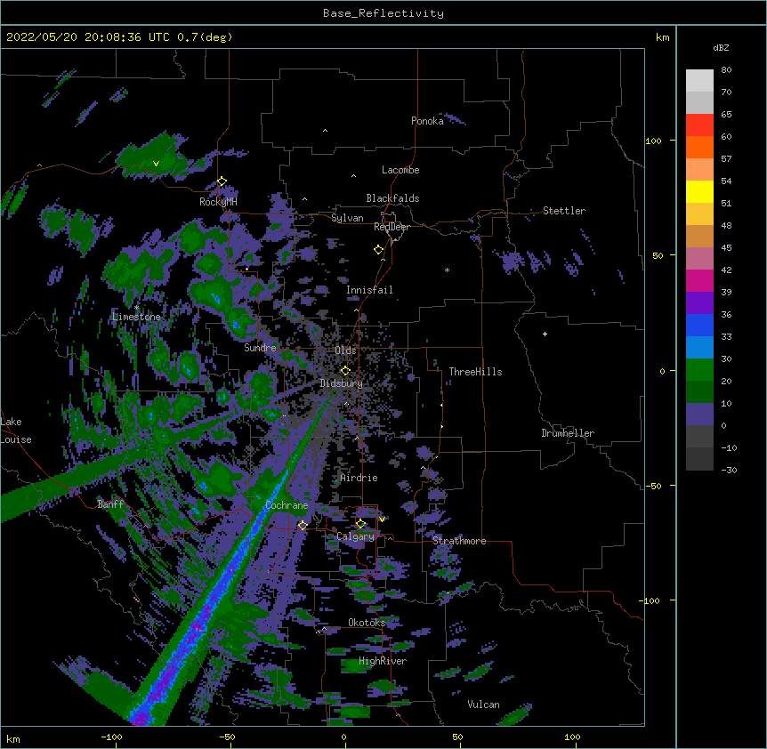Click the Ponoka city label
Image resolution: width=767 pixels, height=749 pixels.
pyautogui.click(x=427, y=121)
